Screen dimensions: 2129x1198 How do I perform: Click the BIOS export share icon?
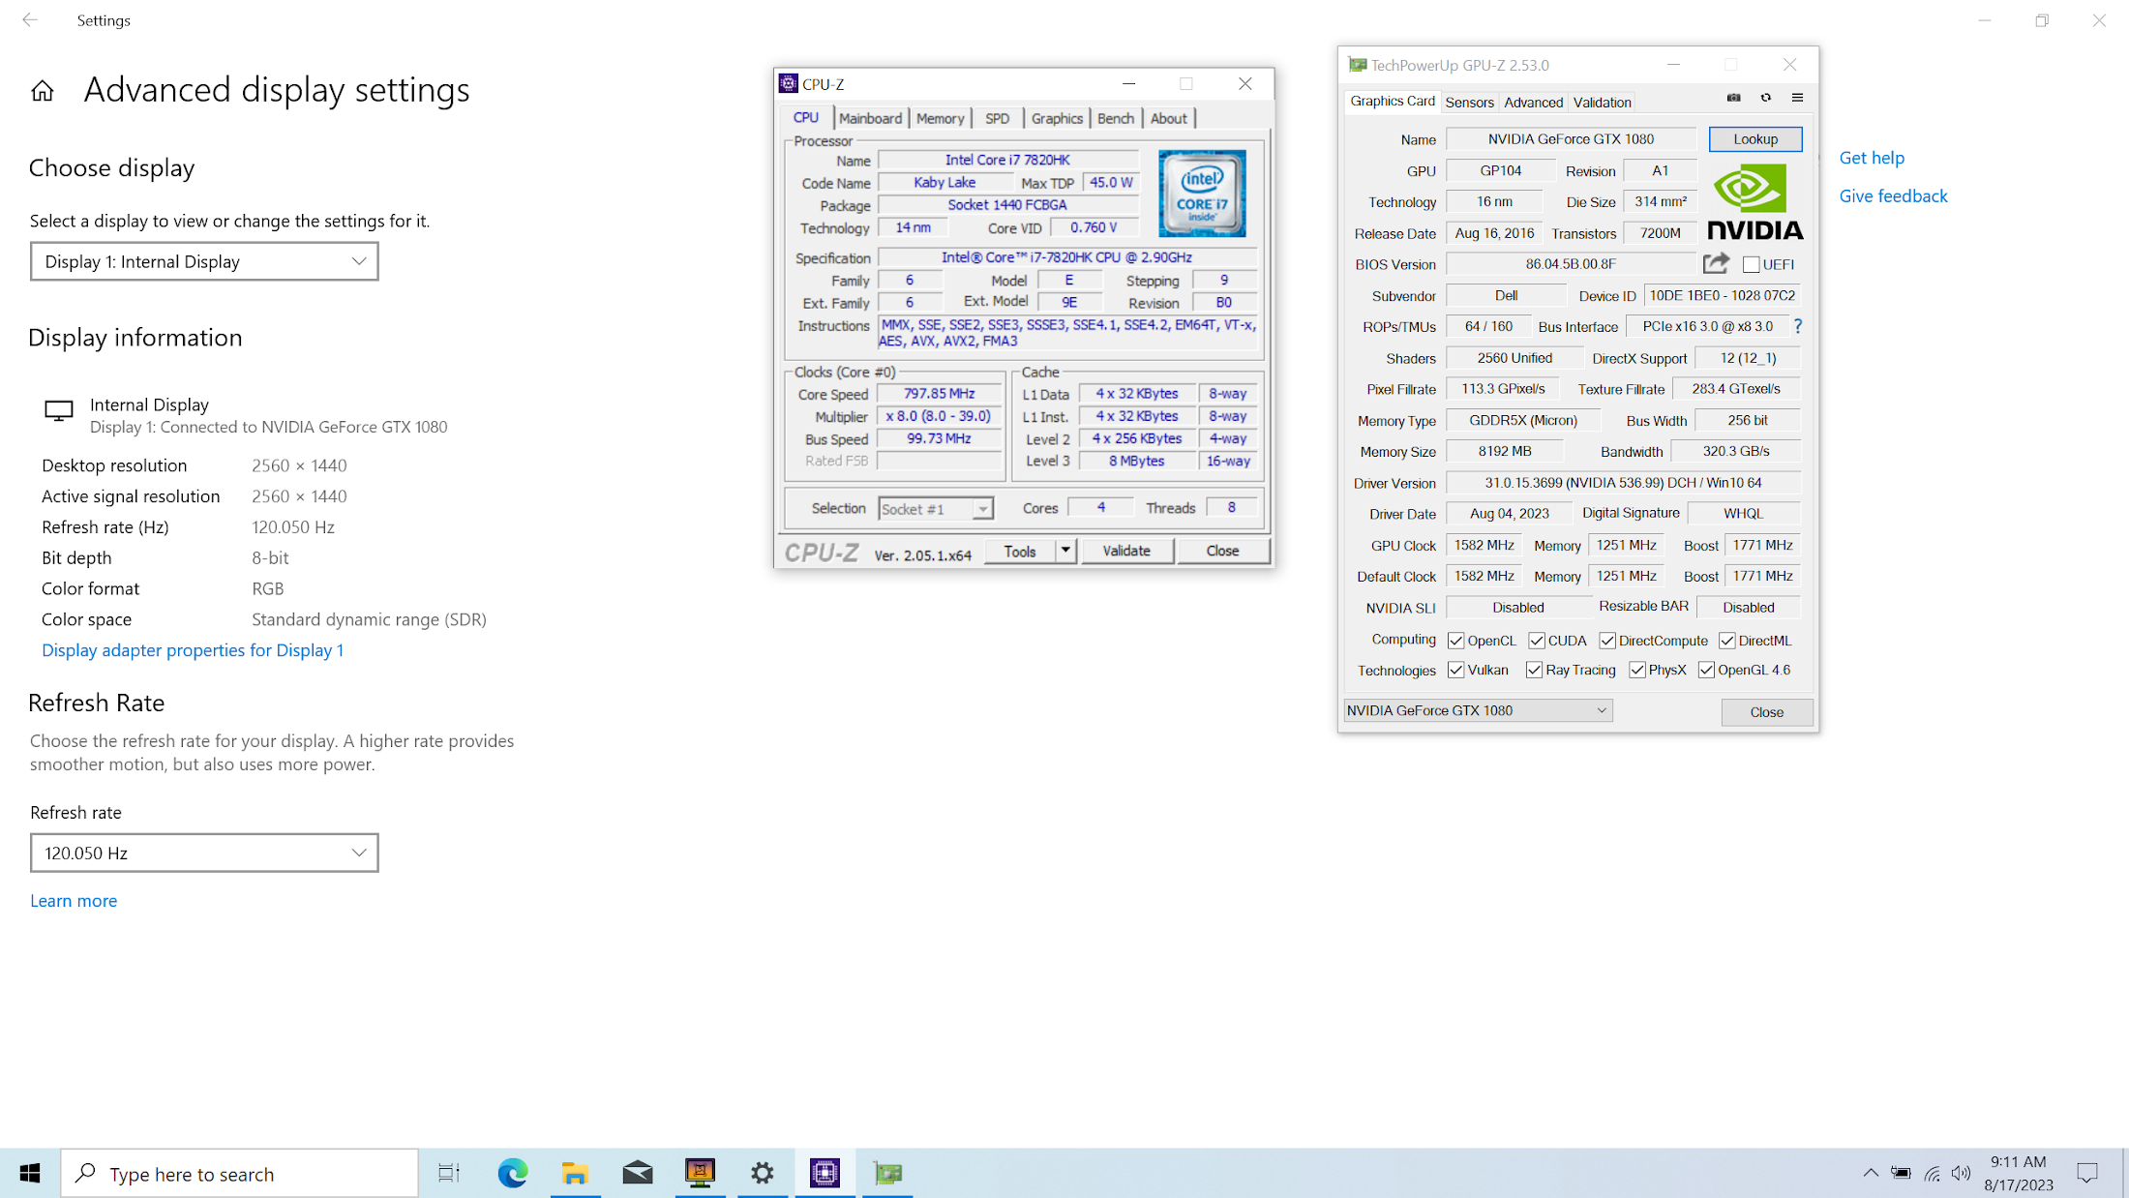pyautogui.click(x=1716, y=263)
